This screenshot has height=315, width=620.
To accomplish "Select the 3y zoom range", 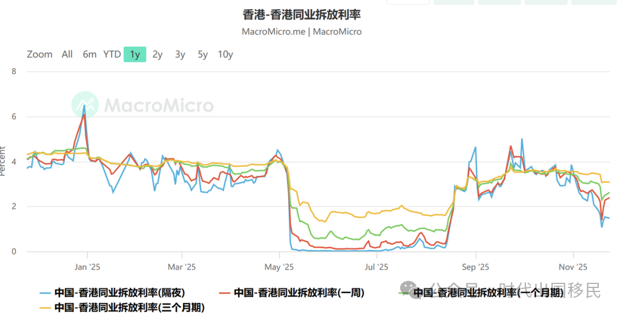I will (180, 55).
